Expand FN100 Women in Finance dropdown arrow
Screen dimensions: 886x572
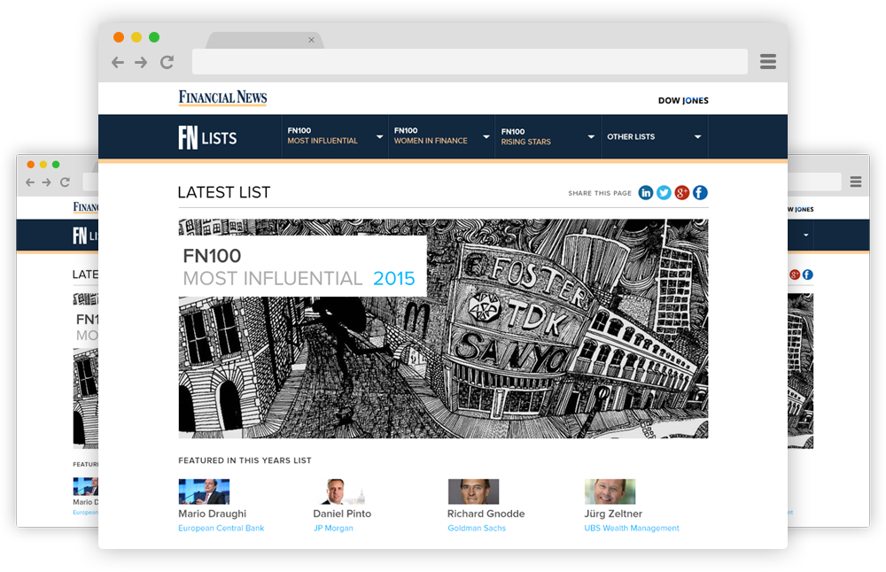(x=486, y=136)
